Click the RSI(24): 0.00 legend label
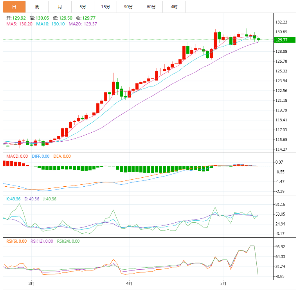Viewport: 299px width, 292px height. (x=68, y=241)
